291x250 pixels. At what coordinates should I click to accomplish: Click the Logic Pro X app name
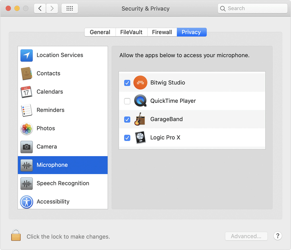[165, 137]
